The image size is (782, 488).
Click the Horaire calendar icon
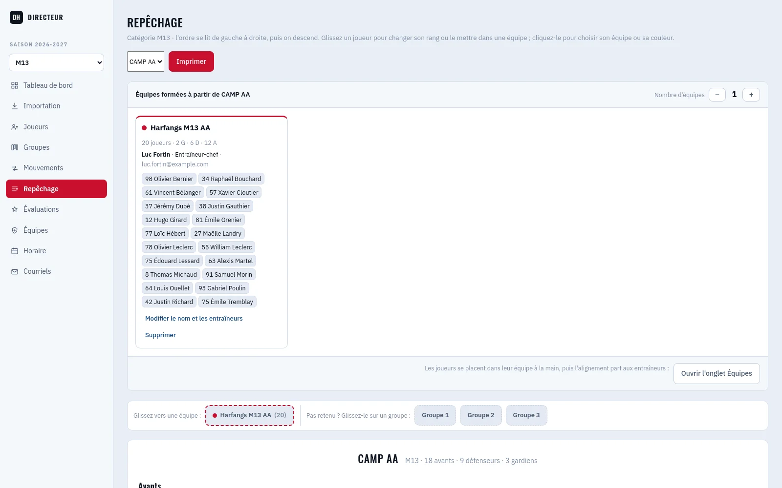click(15, 251)
